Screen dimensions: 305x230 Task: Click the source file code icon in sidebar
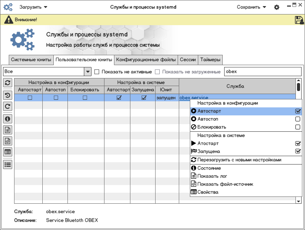pyautogui.click(x=8, y=141)
